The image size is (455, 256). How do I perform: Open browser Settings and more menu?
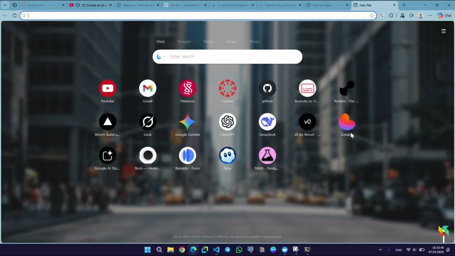tap(430, 15)
